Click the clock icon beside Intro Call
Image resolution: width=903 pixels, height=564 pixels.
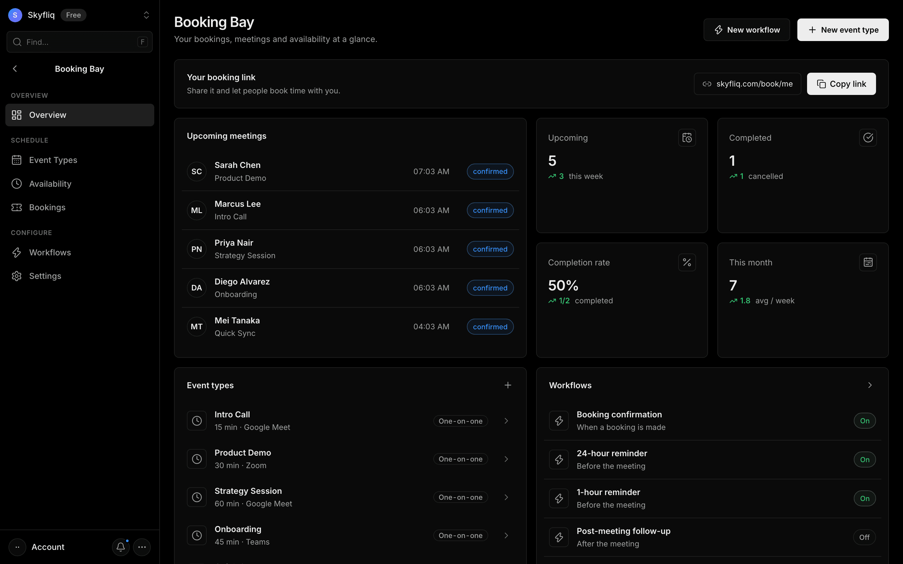197,421
